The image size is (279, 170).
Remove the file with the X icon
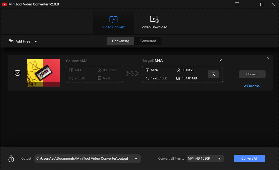(268, 58)
